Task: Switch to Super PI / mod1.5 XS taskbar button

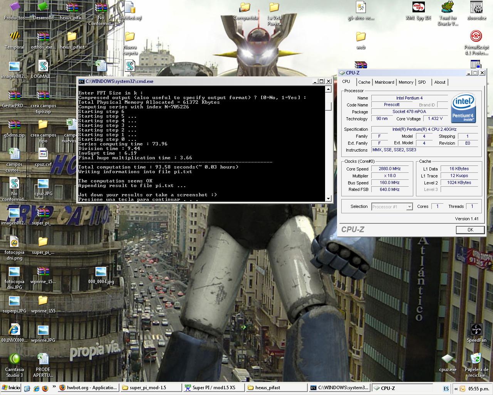Action: click(214, 388)
